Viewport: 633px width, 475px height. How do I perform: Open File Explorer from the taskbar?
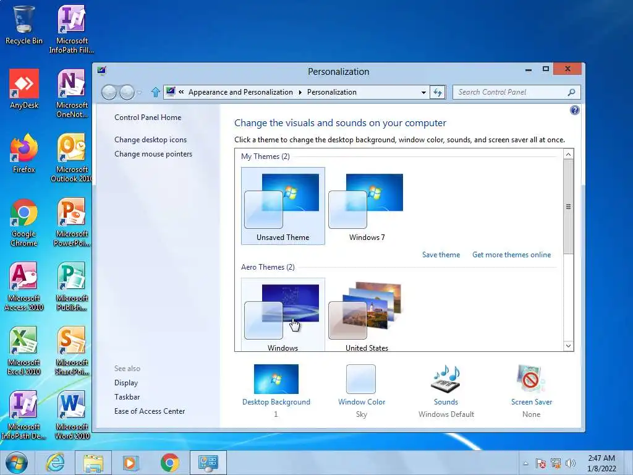(93, 463)
